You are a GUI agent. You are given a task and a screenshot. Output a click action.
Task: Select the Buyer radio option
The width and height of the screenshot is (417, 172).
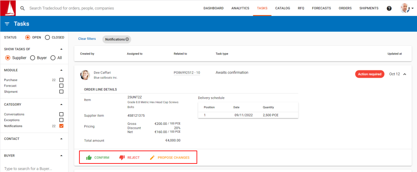[x=33, y=58]
